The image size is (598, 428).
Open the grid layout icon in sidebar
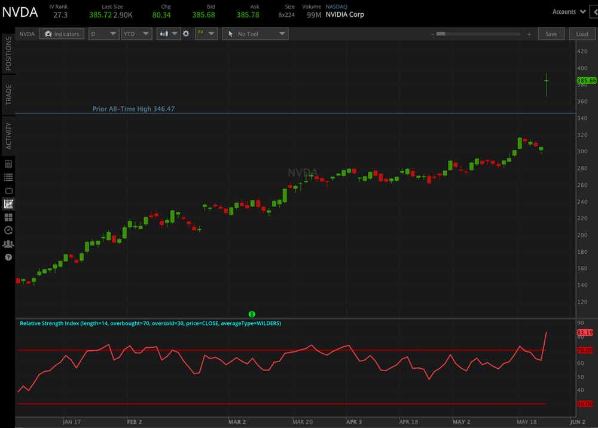[8, 217]
